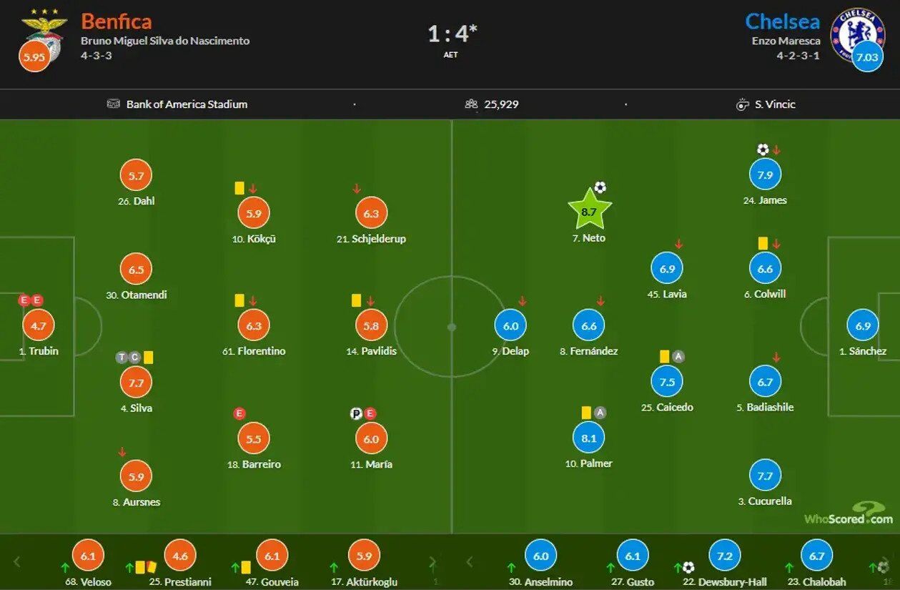Image resolution: width=900 pixels, height=590 pixels.
Task: Show next Benfica substitutes with right arrow
Action: [x=432, y=561]
